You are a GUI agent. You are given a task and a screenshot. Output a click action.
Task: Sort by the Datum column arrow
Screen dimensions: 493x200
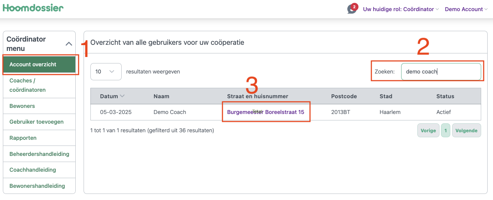click(122, 96)
